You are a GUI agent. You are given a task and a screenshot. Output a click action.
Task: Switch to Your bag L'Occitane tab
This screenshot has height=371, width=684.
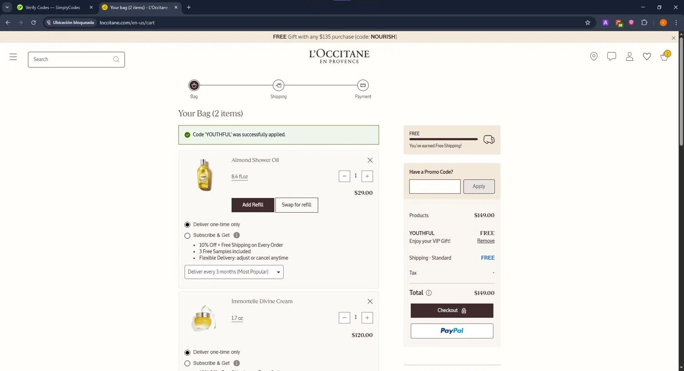click(139, 7)
